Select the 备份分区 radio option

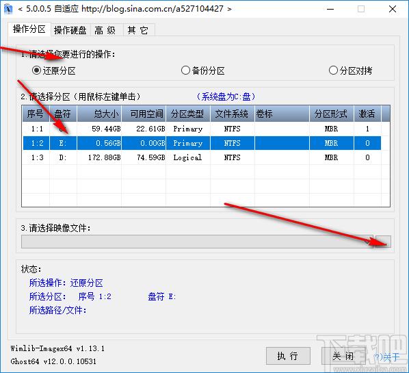pyautogui.click(x=203, y=70)
